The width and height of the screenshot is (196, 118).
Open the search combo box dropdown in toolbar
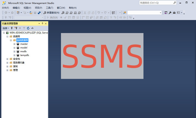click(x=161, y=13)
